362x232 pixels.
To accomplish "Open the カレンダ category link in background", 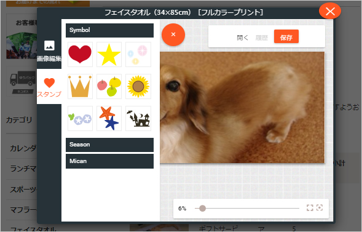I will click(x=23, y=148).
